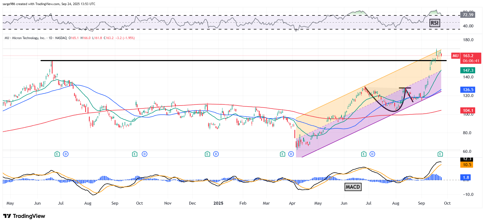This screenshot has width=485, height=224.
Task: Click the MU Micron Technology symbol title
Action: point(25,38)
